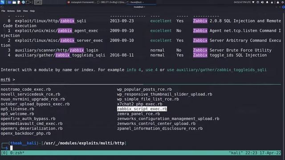285x160 pixels.
Task: Open the Actions menu
Action: (11, 11)
